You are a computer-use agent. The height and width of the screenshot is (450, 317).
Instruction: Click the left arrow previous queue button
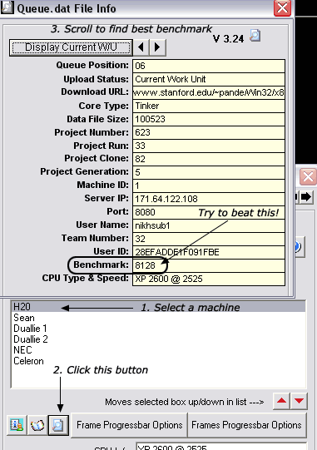coord(141,47)
